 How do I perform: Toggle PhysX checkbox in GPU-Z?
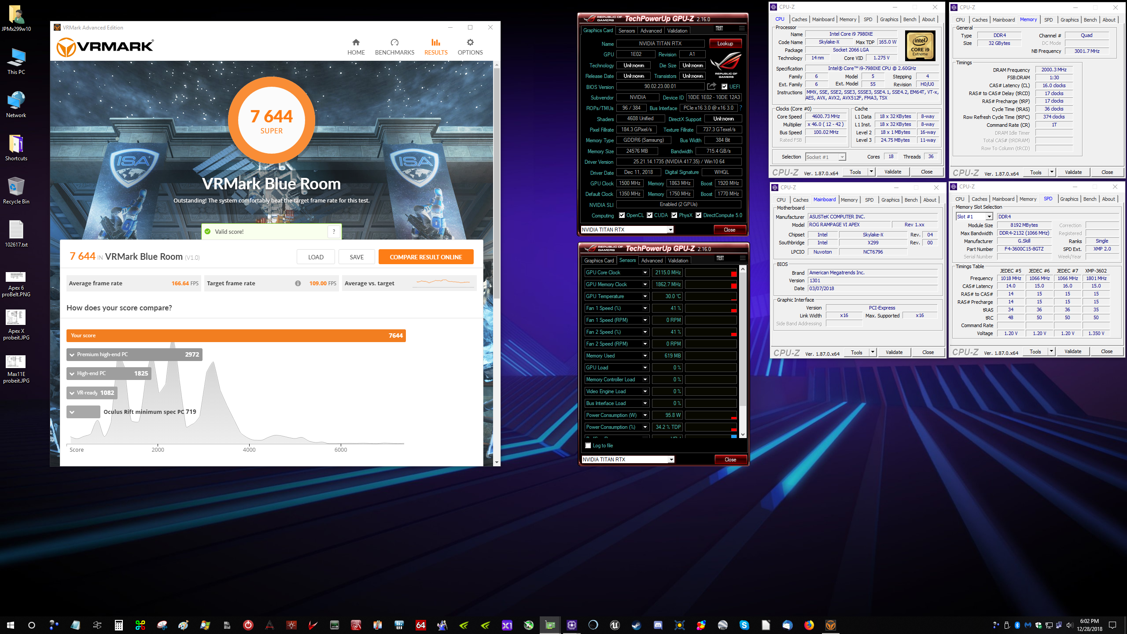pos(674,215)
